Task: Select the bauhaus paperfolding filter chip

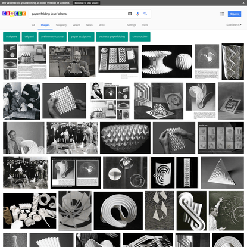Action: 112,37
